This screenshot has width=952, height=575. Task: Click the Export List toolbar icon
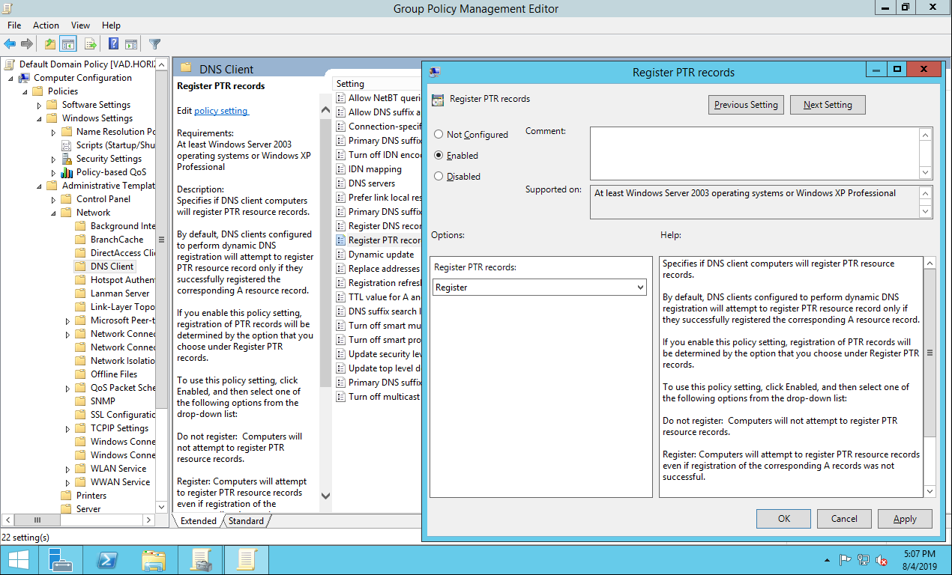90,44
